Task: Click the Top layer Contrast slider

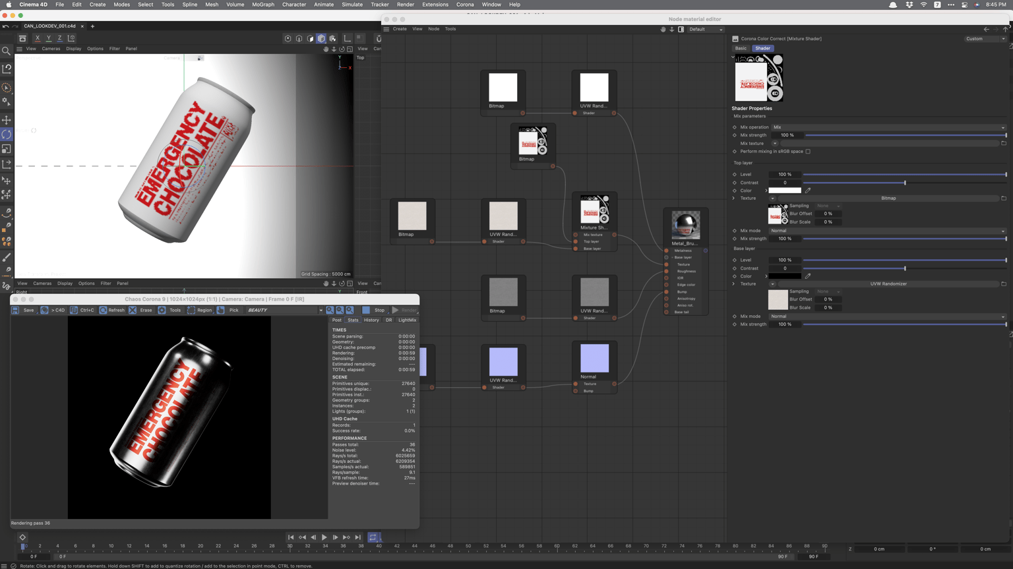Action: click(x=905, y=183)
